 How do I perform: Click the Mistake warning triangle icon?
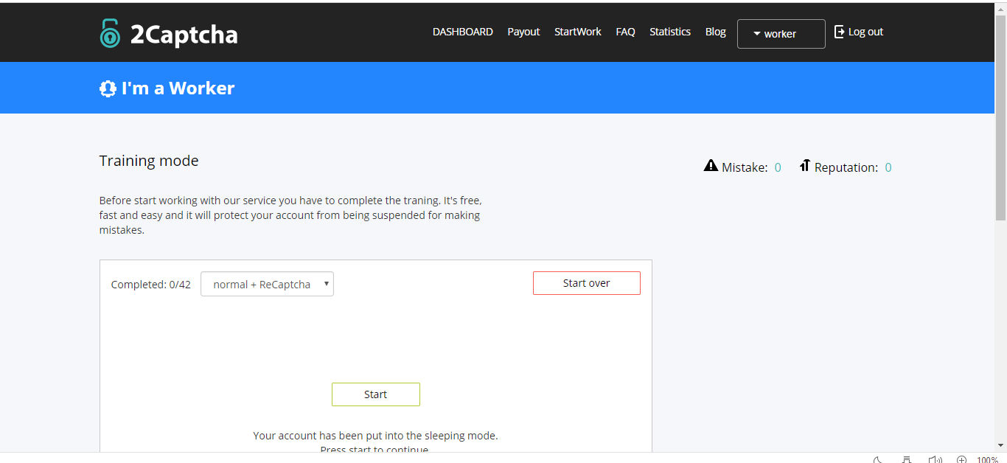(711, 166)
